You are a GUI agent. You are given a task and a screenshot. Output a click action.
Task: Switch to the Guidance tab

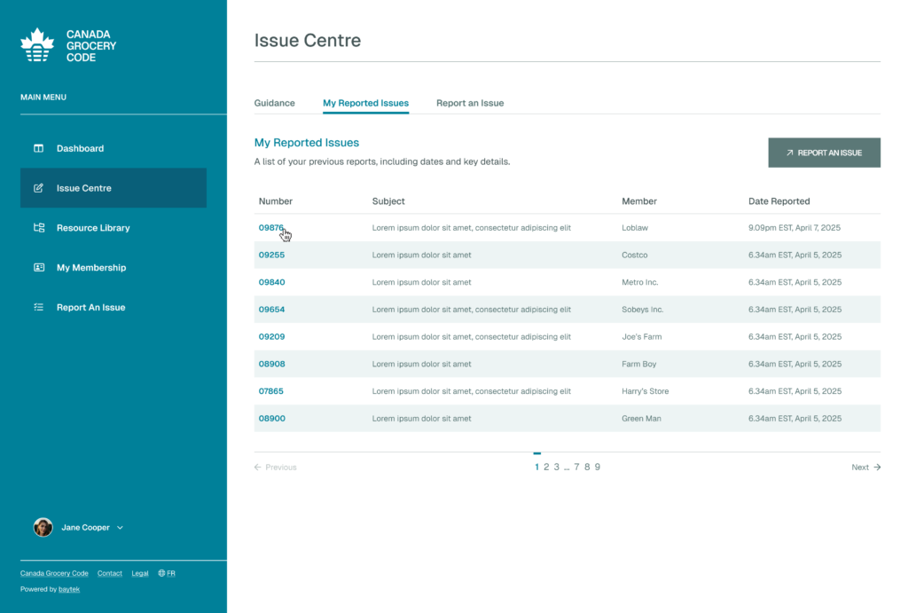point(274,103)
